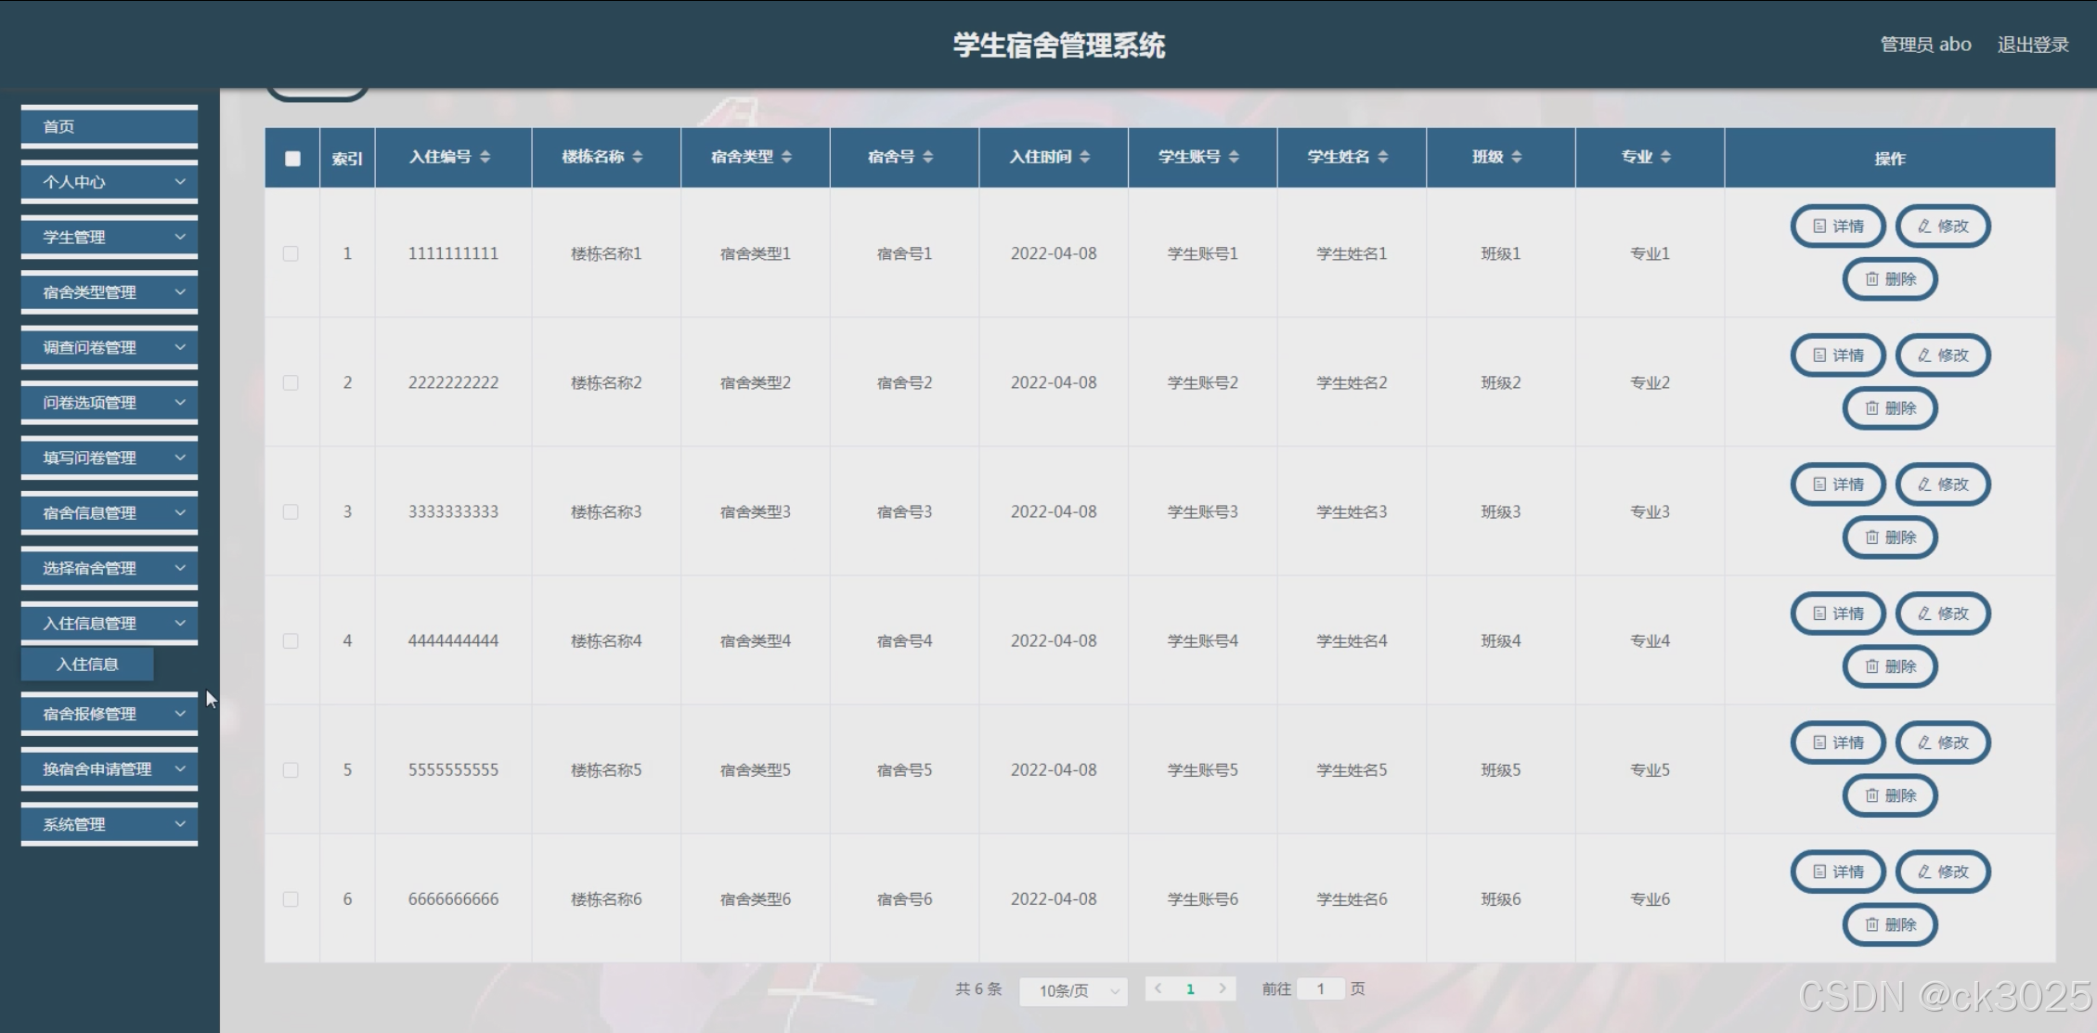Click the detail icon in row 1
The width and height of the screenshot is (2097, 1033).
(x=1819, y=226)
